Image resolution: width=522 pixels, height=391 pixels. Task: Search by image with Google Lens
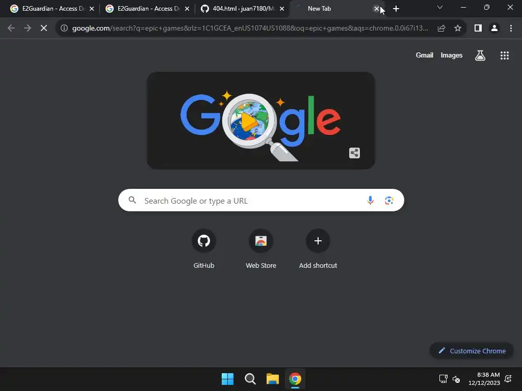click(389, 201)
